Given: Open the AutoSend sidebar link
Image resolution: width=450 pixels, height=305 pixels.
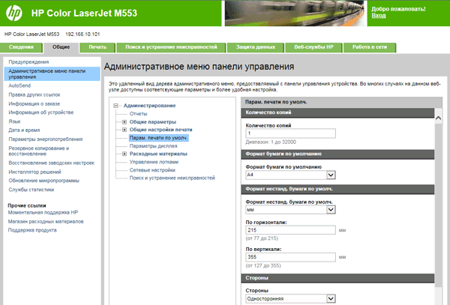Looking at the screenshot, I should pos(19,85).
